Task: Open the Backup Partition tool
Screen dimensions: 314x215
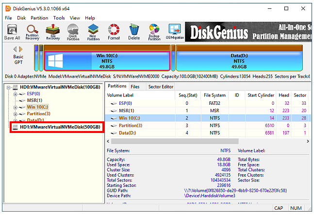Action: point(154,32)
